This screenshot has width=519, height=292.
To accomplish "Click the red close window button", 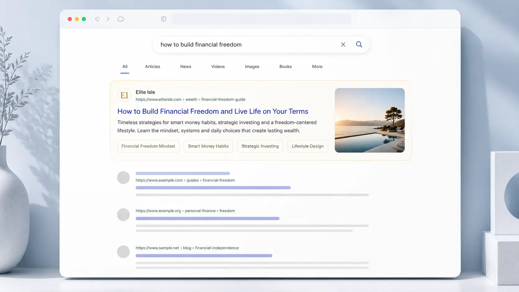I will (x=70, y=19).
